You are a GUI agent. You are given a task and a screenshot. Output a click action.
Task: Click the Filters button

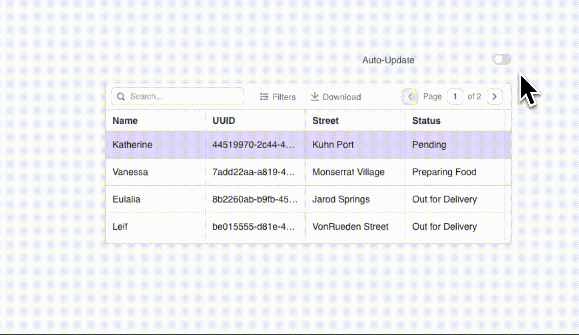278,96
